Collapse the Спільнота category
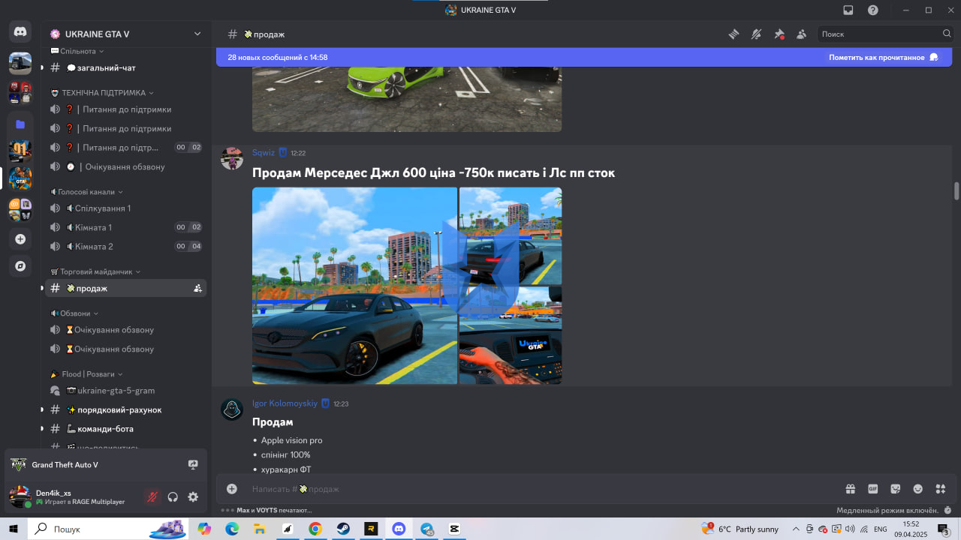 click(x=77, y=51)
